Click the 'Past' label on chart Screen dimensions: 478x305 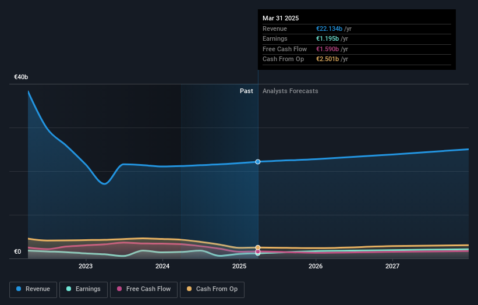[x=246, y=91]
